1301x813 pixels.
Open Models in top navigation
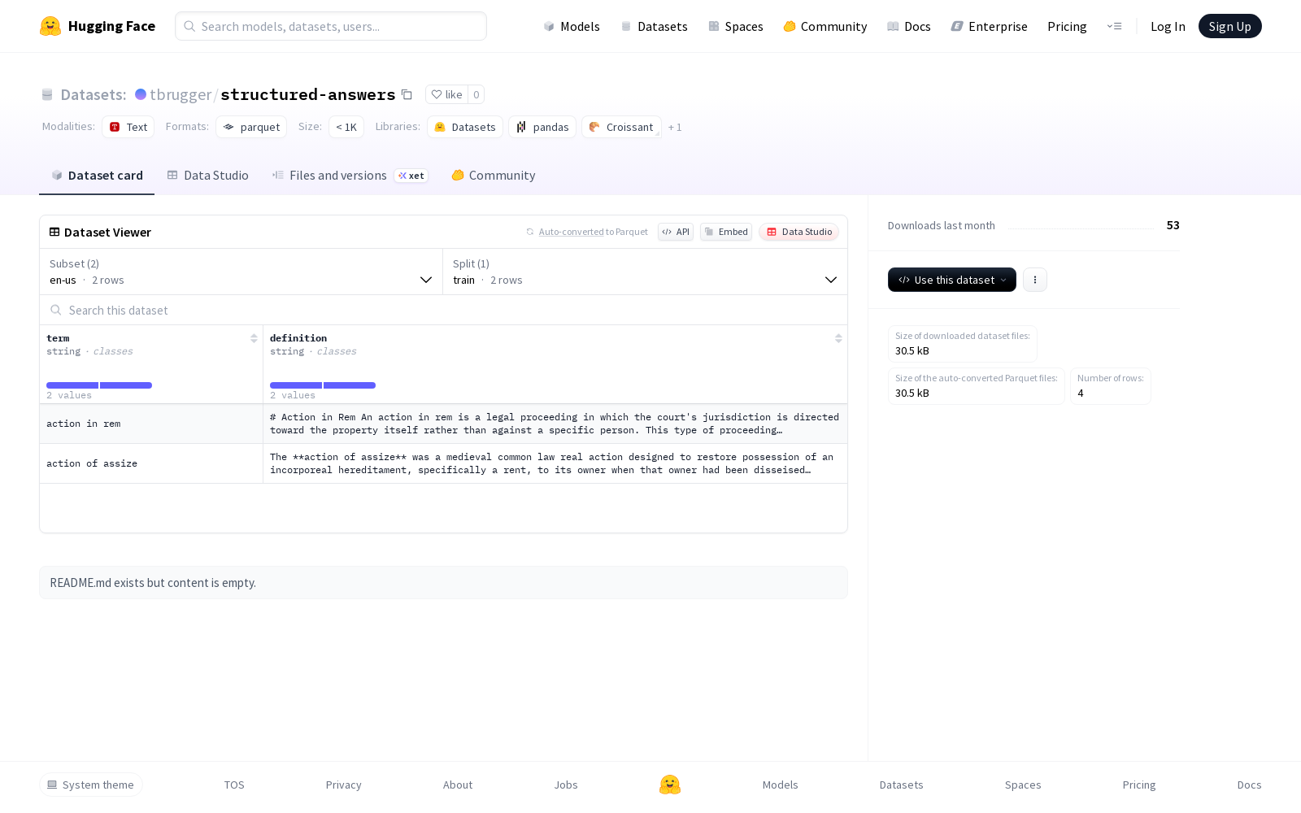coord(572,26)
